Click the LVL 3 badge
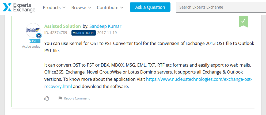This screenshot has width=266, height=115. pyautogui.click(x=35, y=41)
